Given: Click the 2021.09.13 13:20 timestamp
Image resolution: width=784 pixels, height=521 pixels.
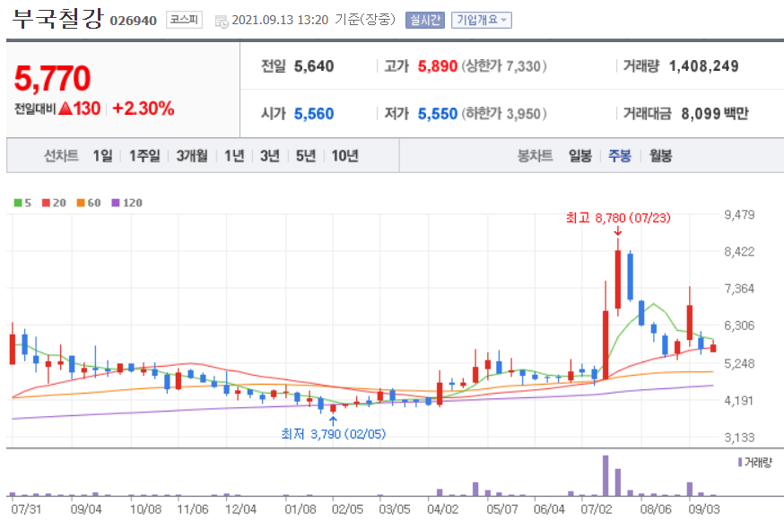Looking at the screenshot, I should (280, 20).
